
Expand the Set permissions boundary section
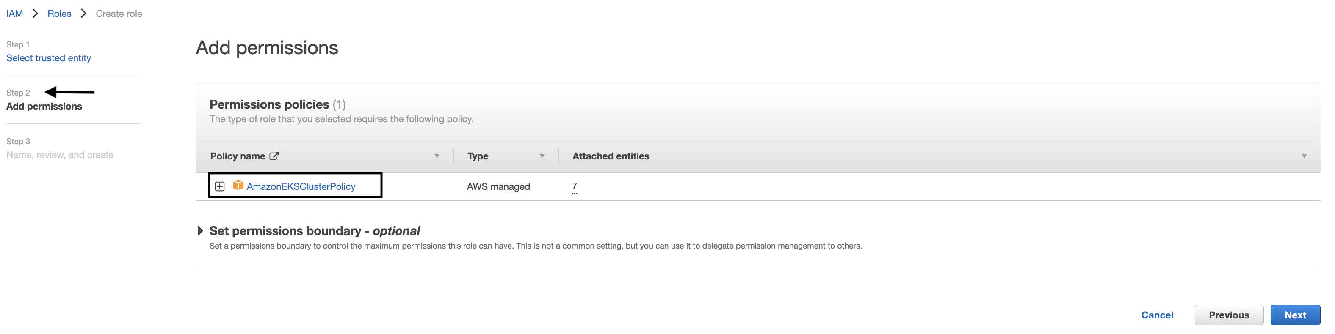[200, 231]
